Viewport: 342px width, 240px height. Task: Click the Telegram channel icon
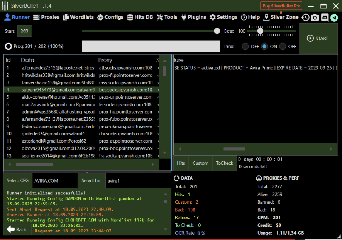[334, 17]
